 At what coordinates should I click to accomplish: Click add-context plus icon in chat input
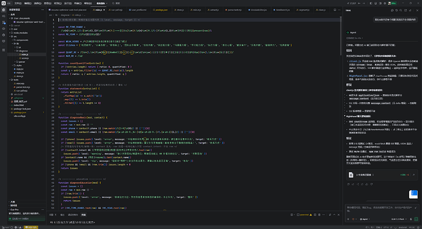point(348,219)
